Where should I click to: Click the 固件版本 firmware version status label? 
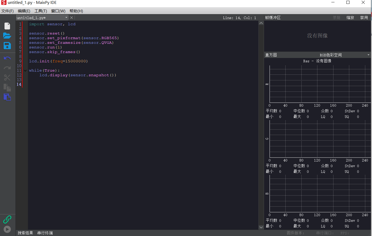tap(295, 233)
